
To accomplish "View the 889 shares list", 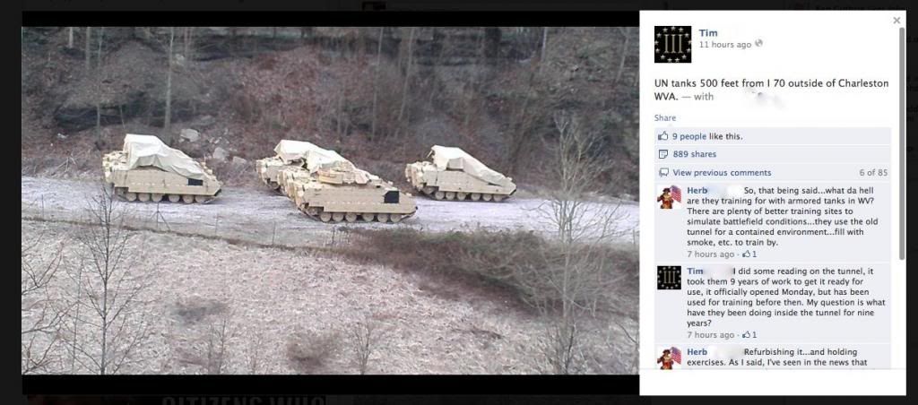I will coord(695,154).
